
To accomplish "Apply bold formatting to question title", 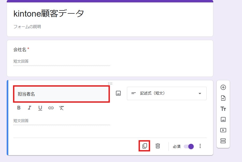I will point(19,108).
